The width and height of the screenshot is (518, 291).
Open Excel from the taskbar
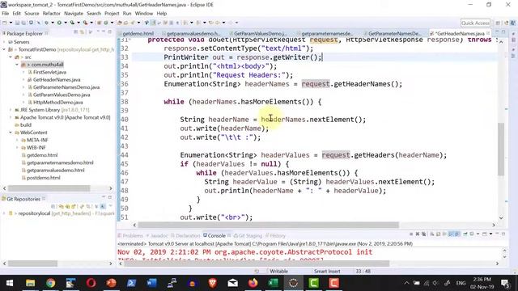pyautogui.click(x=274, y=283)
